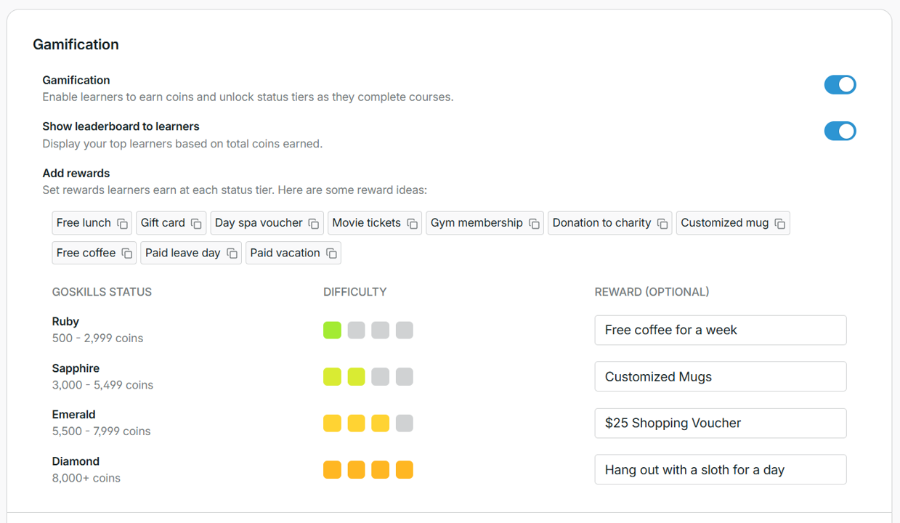Copy the Paid leave day suggestion
The image size is (900, 523).
coord(231,252)
